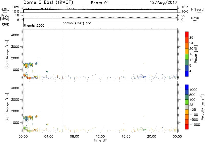The image size is (205, 142).
Task: Click the "12:00" time axis label
Action: point(100,137)
